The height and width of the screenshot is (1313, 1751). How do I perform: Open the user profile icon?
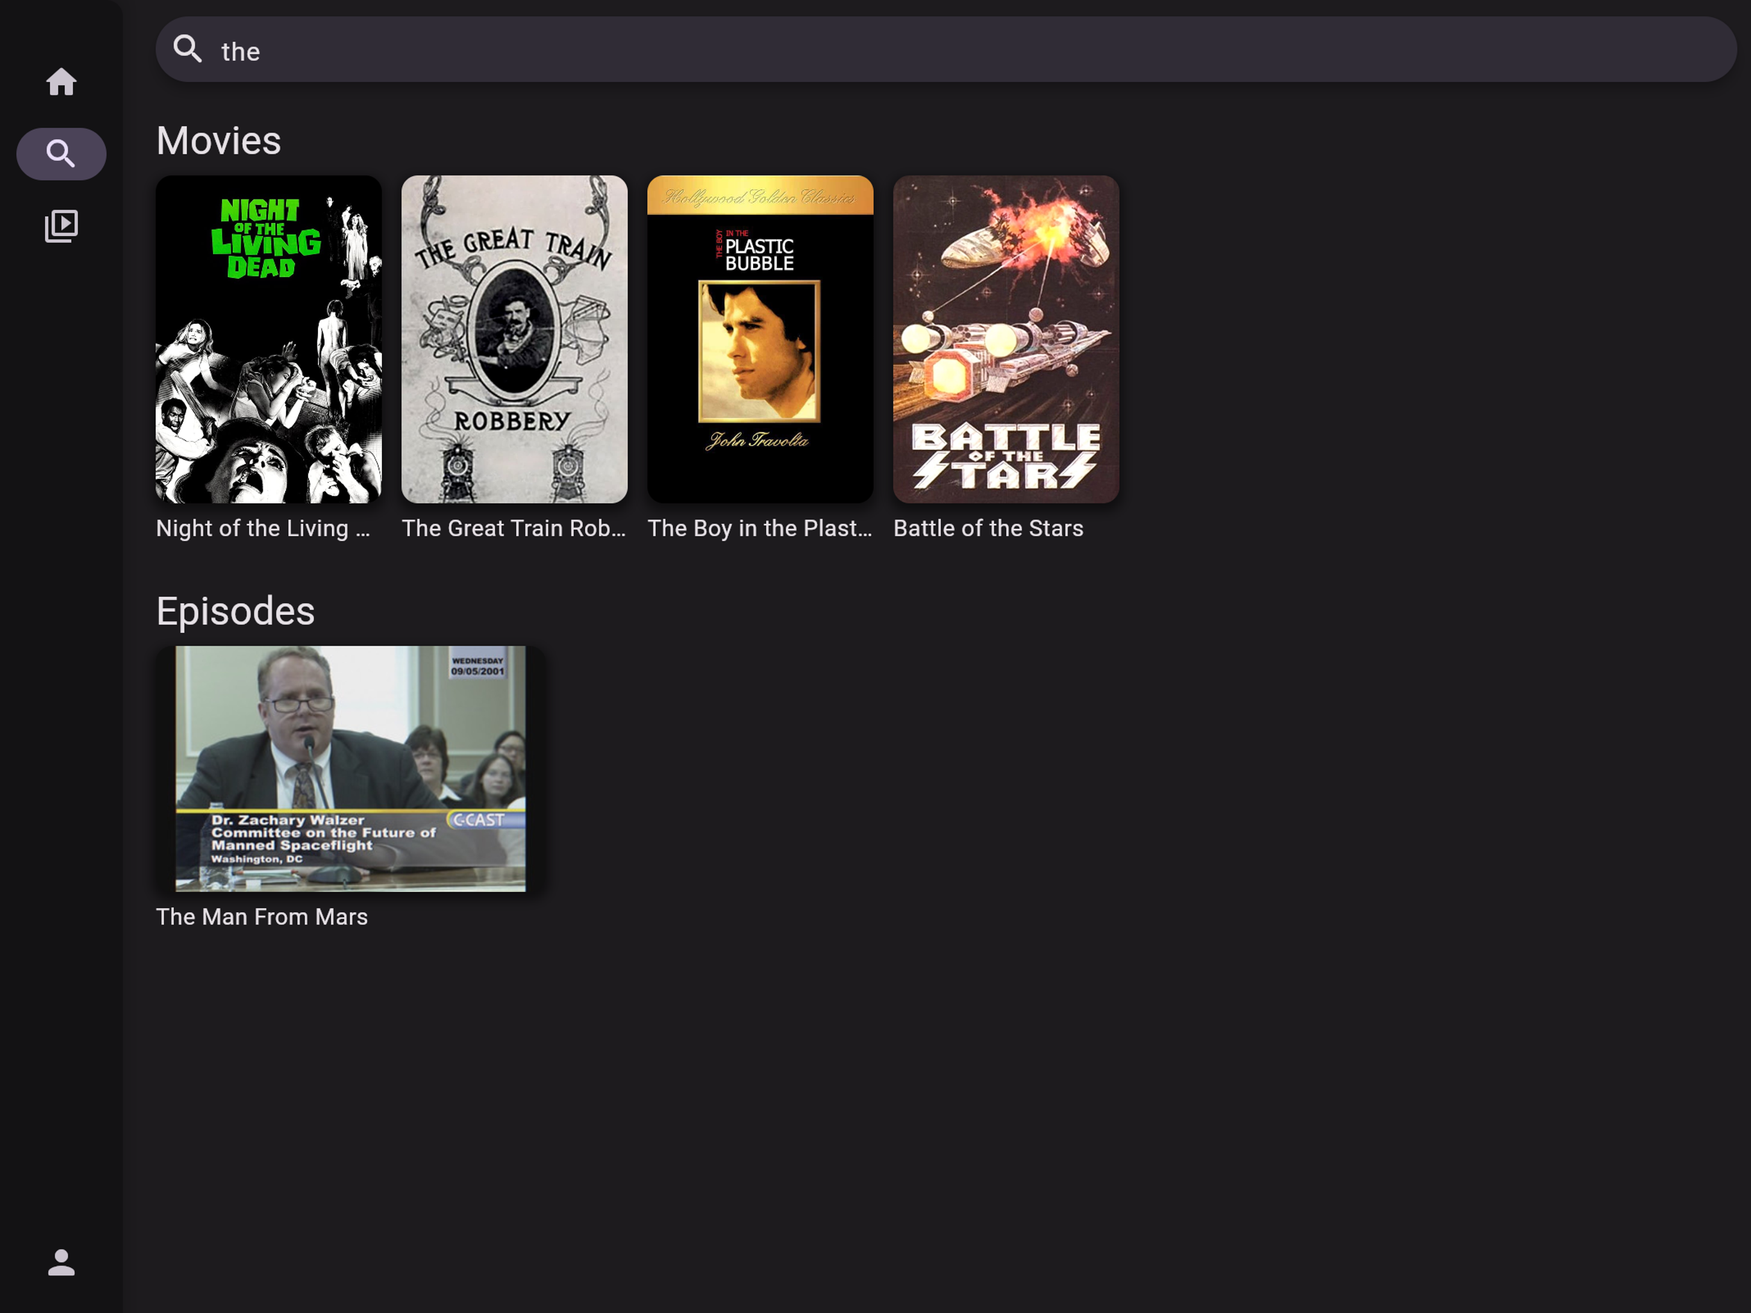(61, 1262)
